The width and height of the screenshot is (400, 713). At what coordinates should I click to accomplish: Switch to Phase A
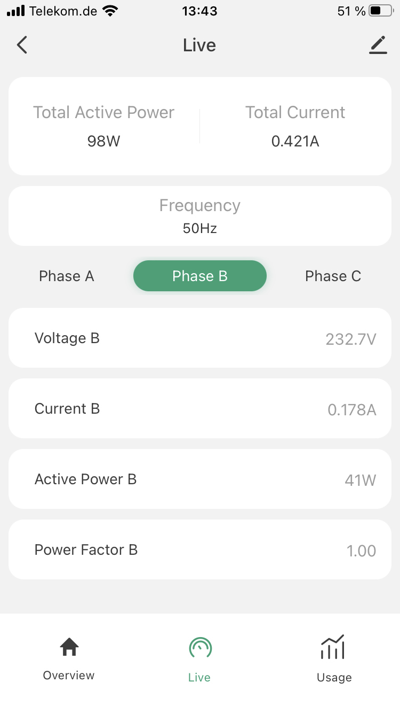[x=67, y=276]
